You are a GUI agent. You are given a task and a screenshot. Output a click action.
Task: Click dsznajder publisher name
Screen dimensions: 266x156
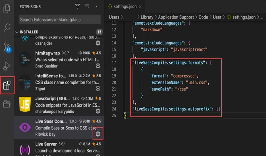tap(44, 43)
